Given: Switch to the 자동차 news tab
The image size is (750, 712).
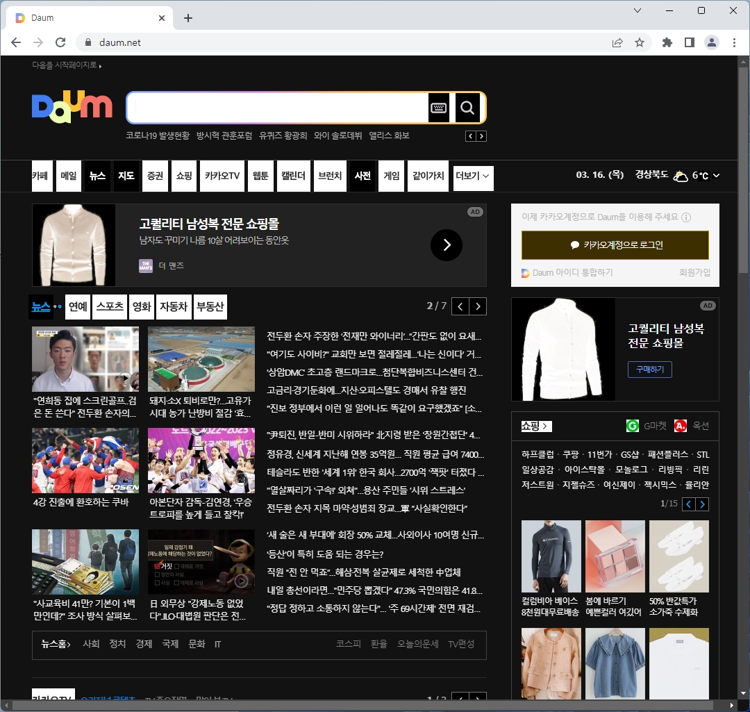Looking at the screenshot, I should coord(174,307).
